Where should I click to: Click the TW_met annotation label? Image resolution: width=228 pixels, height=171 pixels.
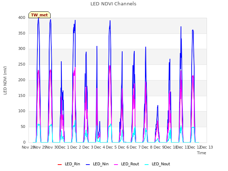[40, 15]
